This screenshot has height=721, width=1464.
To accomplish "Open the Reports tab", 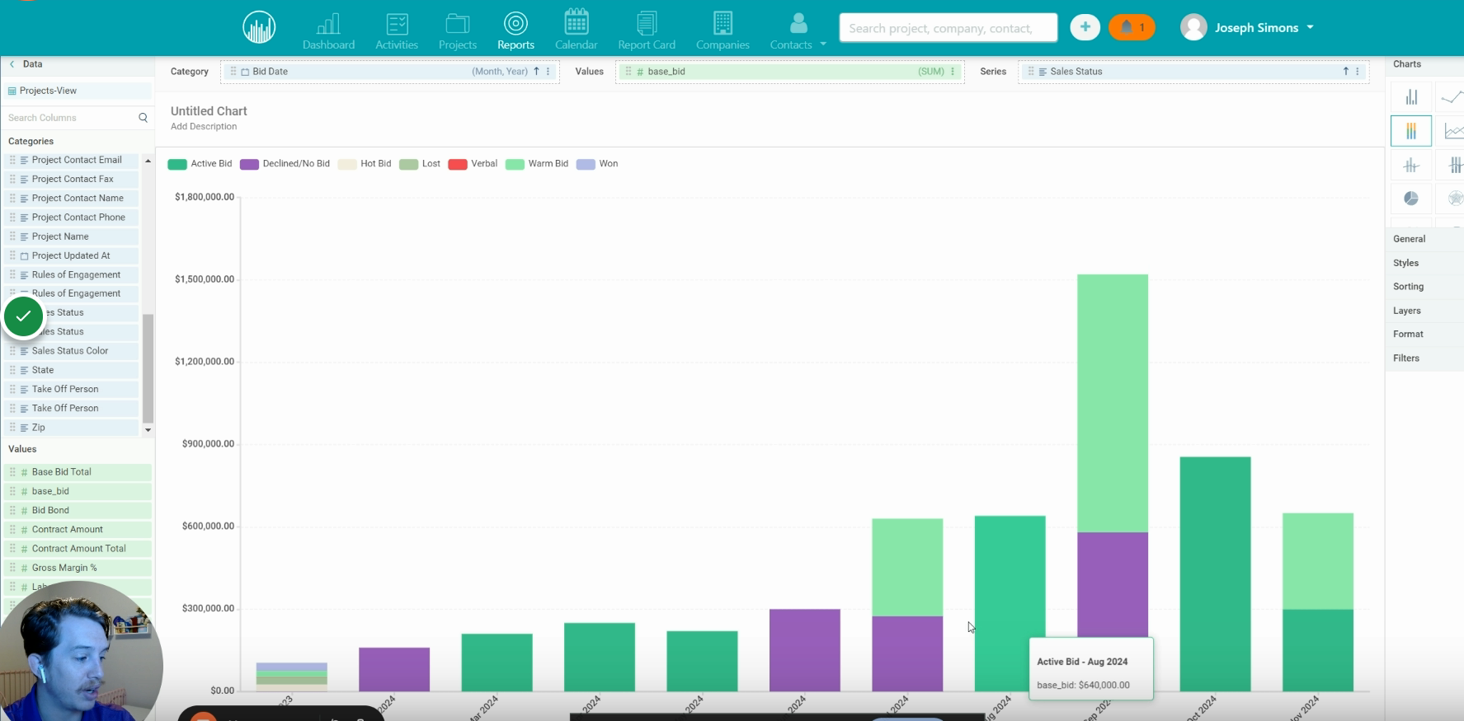I will click(515, 31).
